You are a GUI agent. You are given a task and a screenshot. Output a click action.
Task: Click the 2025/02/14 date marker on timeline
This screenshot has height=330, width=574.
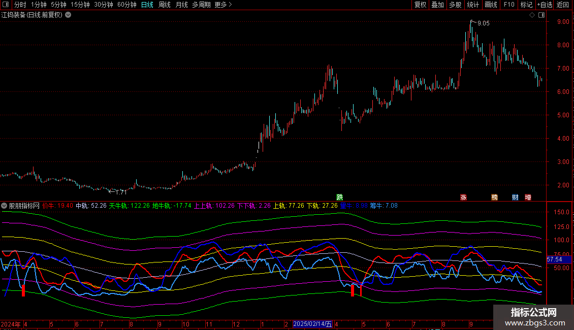pyautogui.click(x=313, y=324)
